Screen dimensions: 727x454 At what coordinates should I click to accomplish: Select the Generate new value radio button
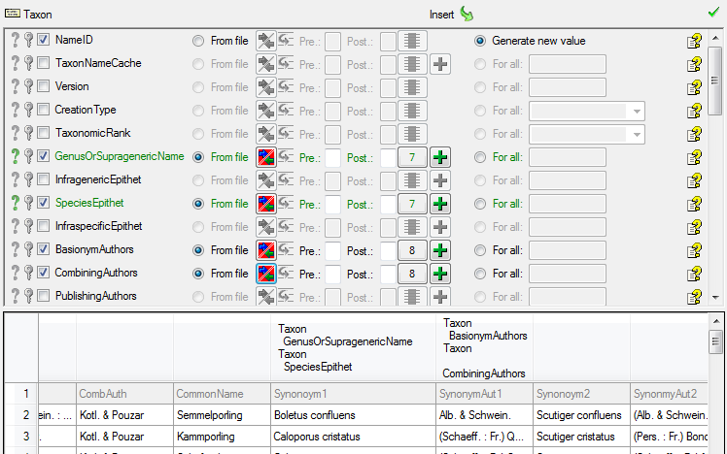point(480,41)
